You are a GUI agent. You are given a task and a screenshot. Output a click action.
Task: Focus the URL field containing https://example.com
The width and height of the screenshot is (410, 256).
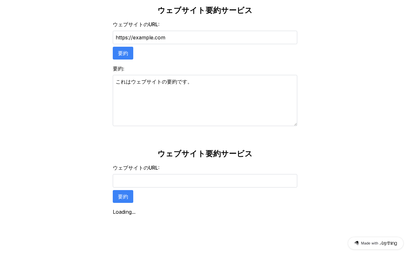[x=205, y=37]
